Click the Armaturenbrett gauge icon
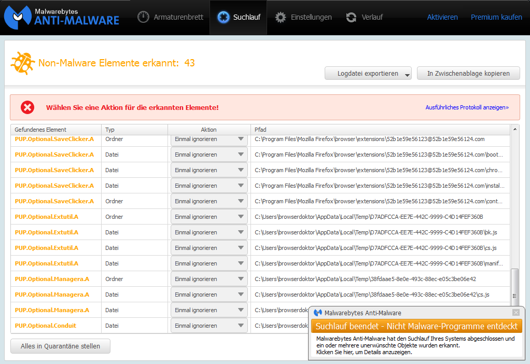Viewport: 530px width, 364px height. tap(143, 18)
